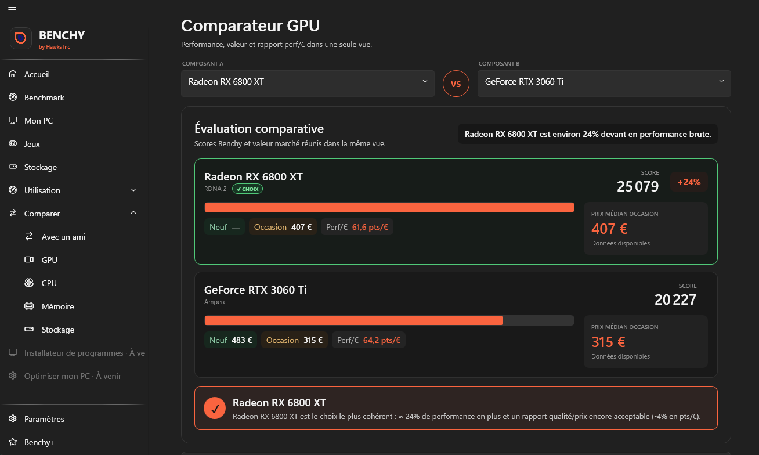The height and width of the screenshot is (455, 759).
Task: Click the large 315 € median price
Action: click(608, 342)
